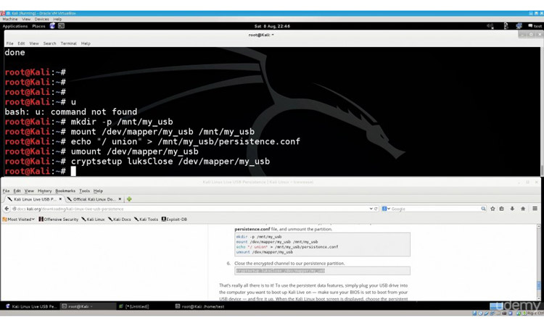
Task: Launch terminal from the top panel icon
Action: [x=62, y=26]
